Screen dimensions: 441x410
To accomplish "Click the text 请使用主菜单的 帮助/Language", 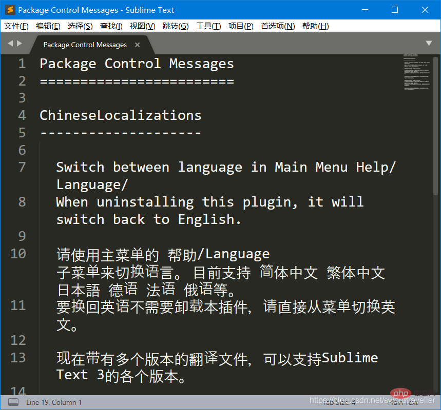I will 163,255.
